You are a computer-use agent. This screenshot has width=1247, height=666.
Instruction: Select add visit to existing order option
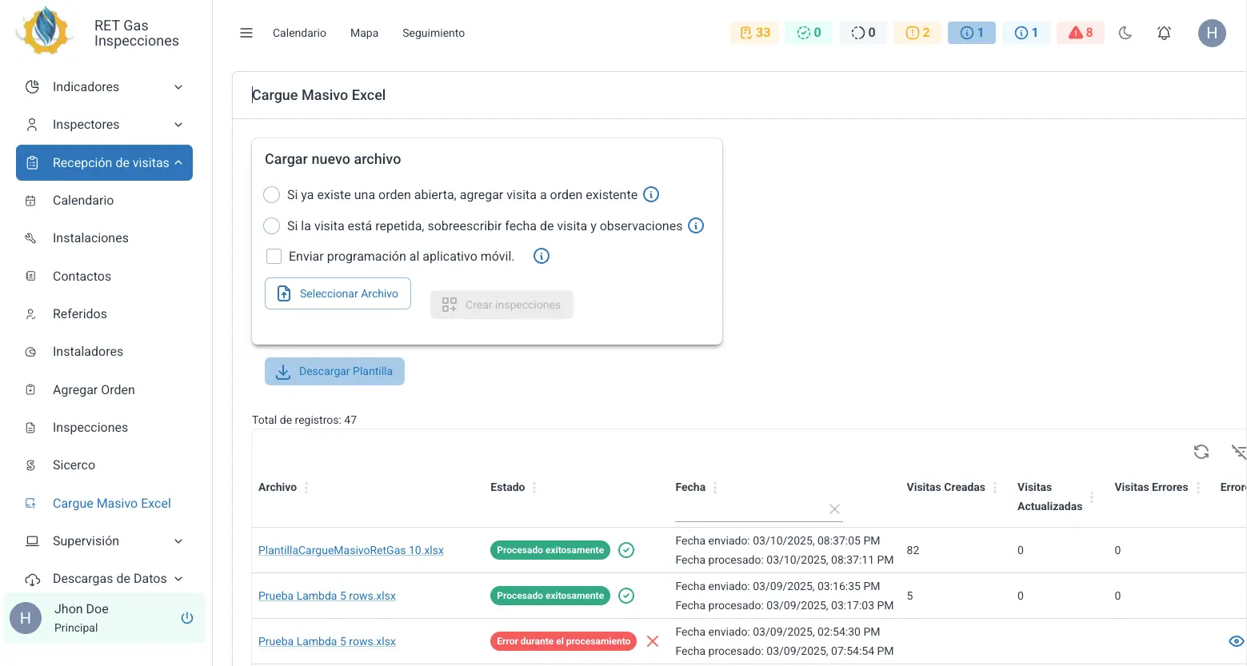272,194
